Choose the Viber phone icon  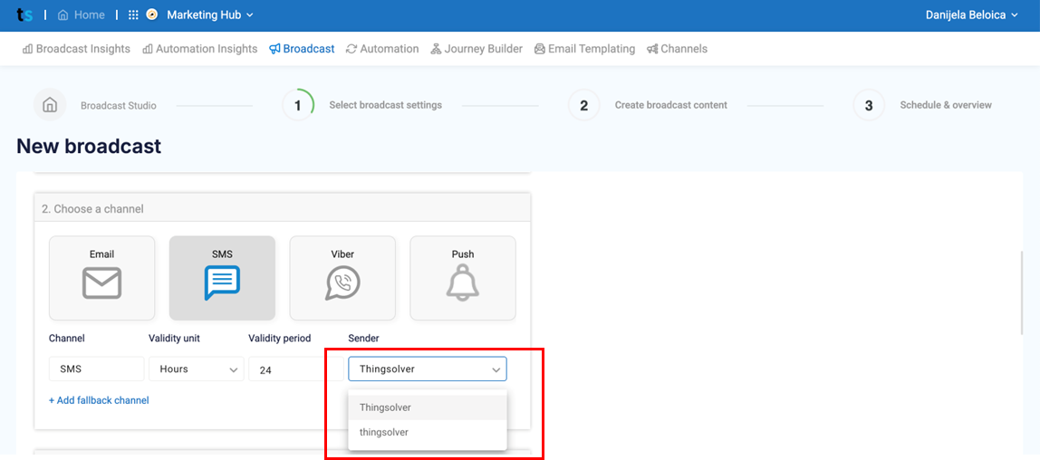(343, 283)
